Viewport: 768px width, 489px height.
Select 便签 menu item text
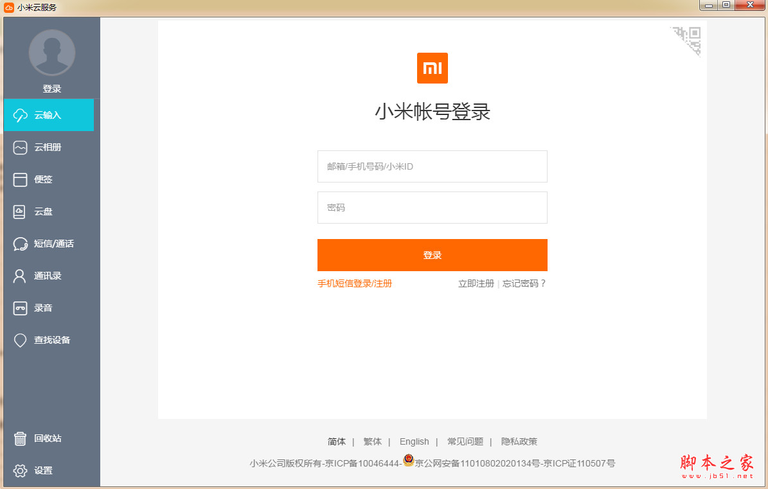[x=43, y=180]
